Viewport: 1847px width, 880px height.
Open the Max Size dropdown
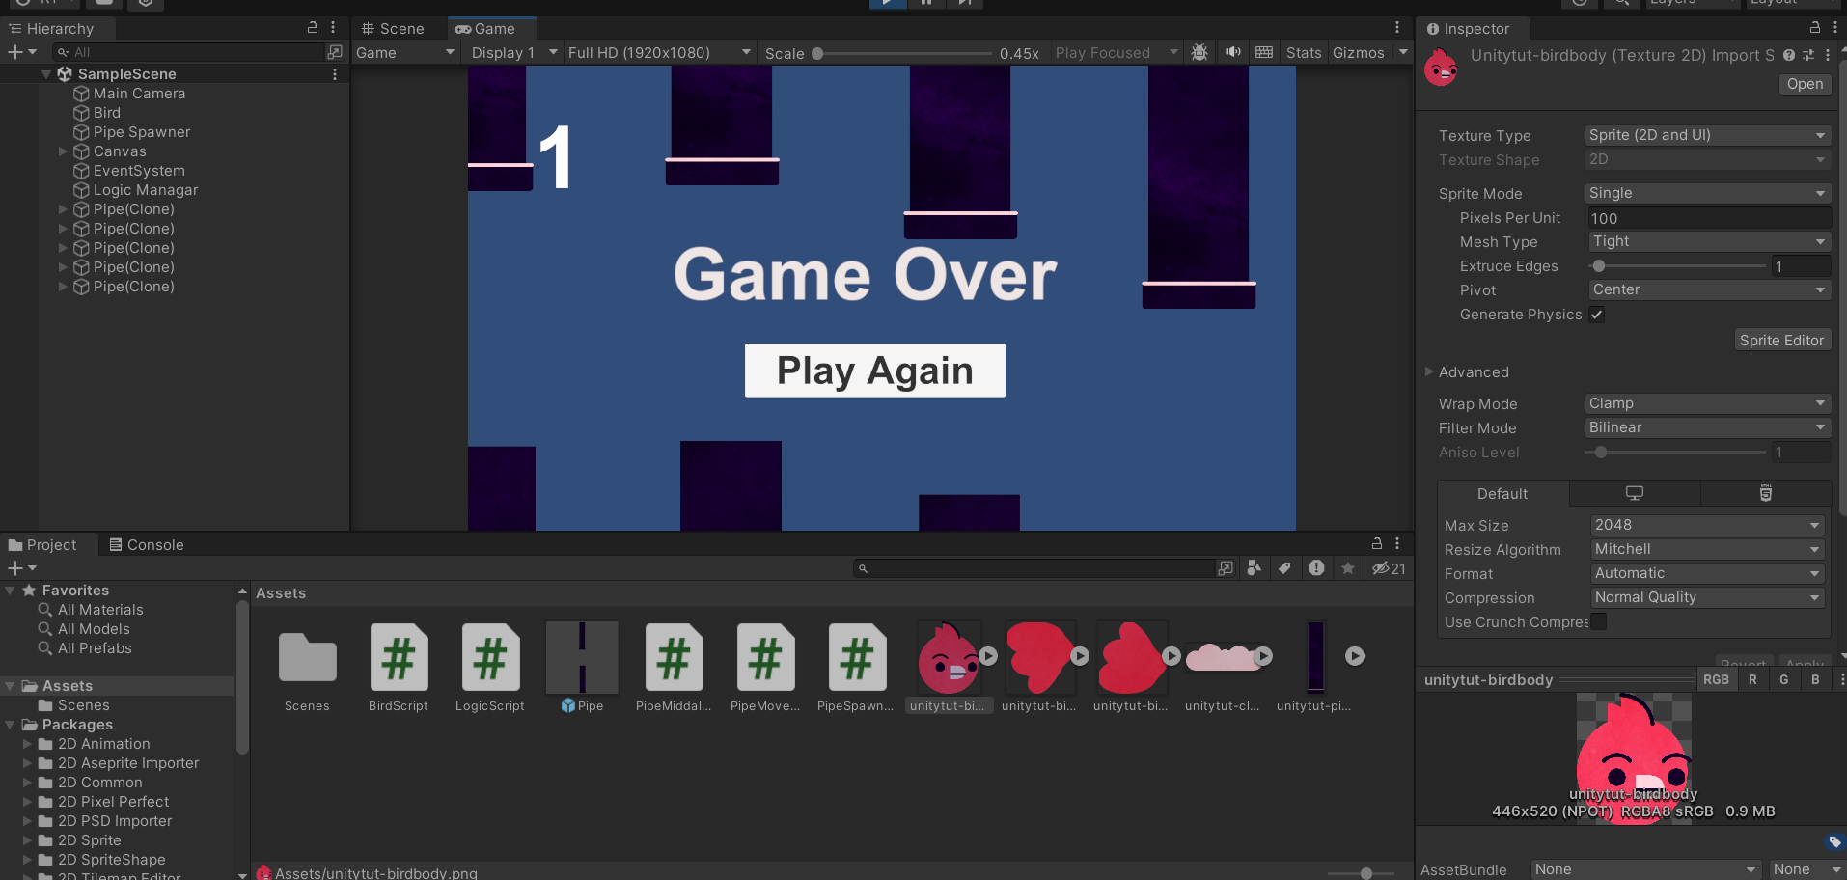1707,525
